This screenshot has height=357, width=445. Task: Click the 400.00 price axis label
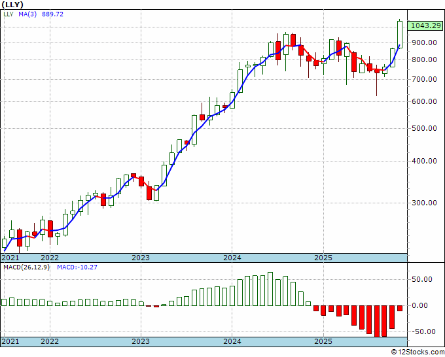(425, 161)
